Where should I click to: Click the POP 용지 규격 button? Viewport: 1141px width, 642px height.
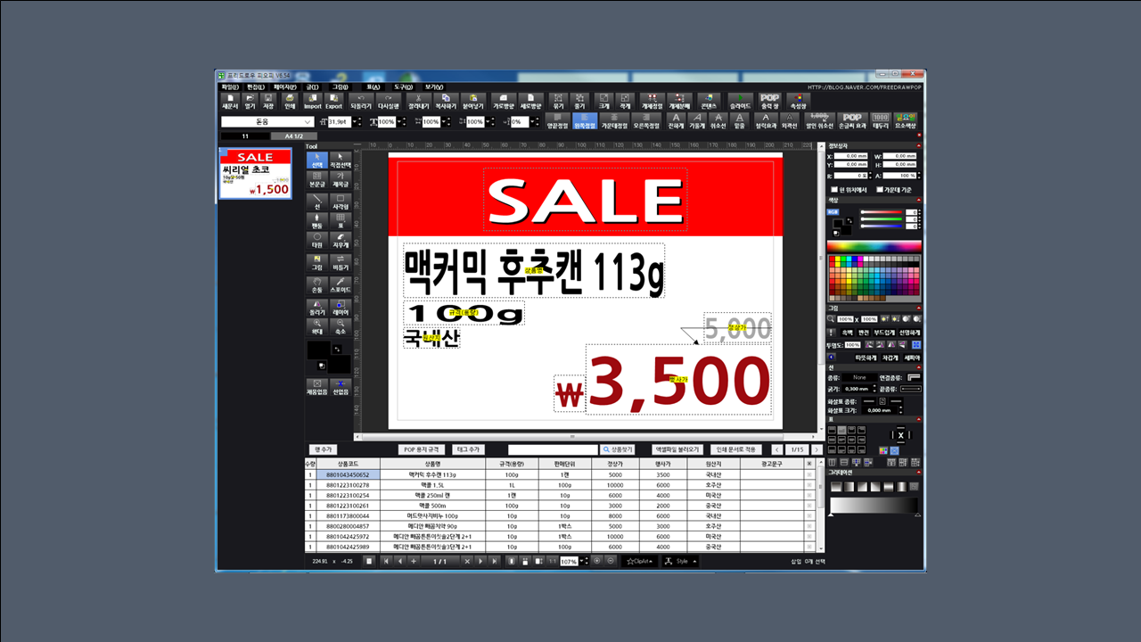tap(422, 449)
